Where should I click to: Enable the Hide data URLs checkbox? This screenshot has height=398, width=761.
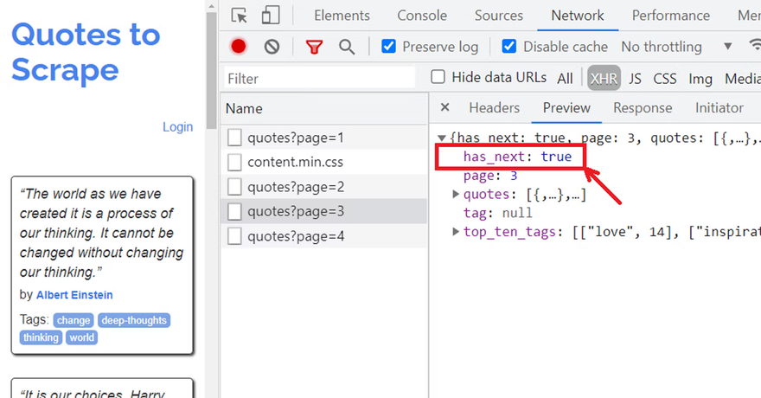tap(438, 77)
